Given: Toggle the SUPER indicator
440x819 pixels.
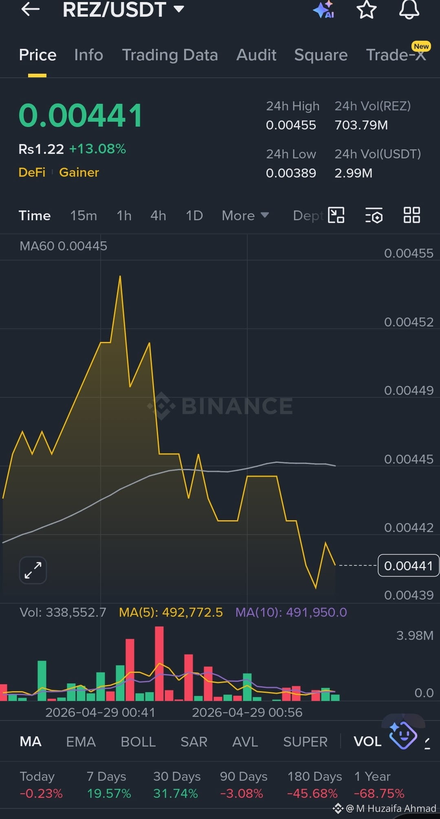Looking at the screenshot, I should [x=305, y=742].
